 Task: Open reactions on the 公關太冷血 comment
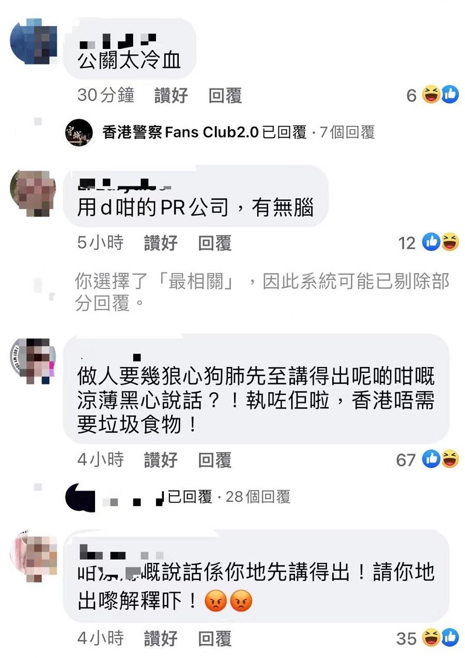pos(433,95)
